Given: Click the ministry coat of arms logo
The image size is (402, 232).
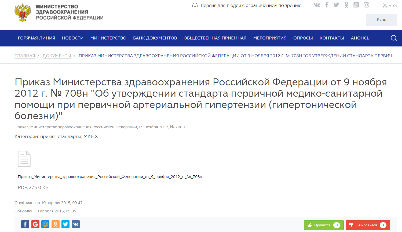Looking at the screenshot, I should (23, 12).
